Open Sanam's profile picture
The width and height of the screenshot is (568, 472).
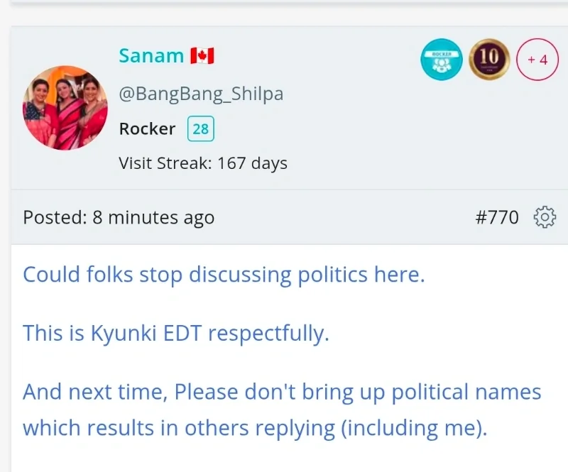65,107
